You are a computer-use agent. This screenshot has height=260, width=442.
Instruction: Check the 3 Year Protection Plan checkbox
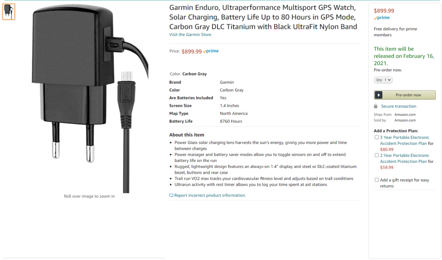coord(376,137)
